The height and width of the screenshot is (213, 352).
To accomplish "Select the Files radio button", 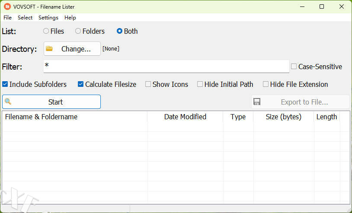I will (x=46, y=31).
